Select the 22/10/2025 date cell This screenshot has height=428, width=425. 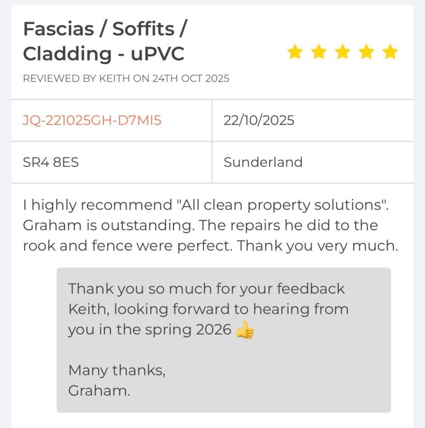[259, 120]
